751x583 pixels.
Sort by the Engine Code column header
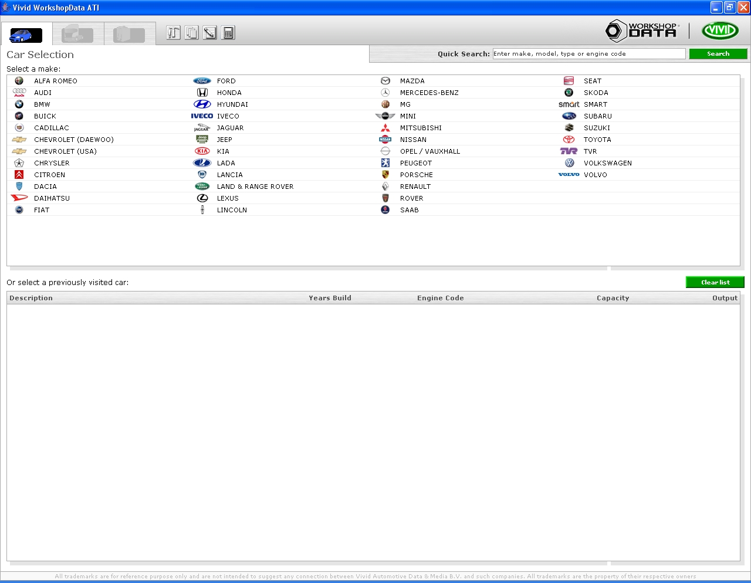[441, 298]
